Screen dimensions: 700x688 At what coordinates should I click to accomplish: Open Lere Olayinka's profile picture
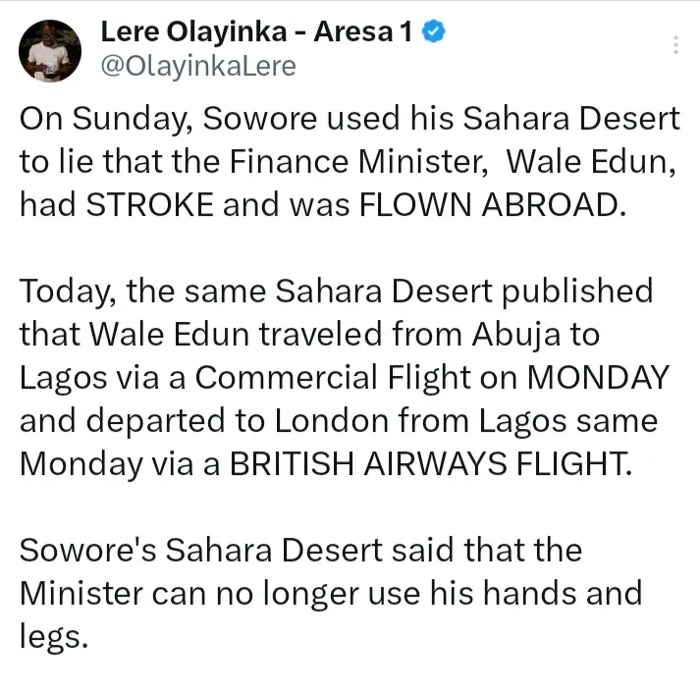pos(50,49)
